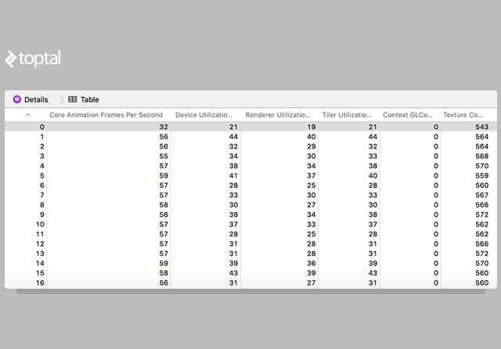Sort by Texture Co... column header
501x349 pixels.
[x=463, y=115]
